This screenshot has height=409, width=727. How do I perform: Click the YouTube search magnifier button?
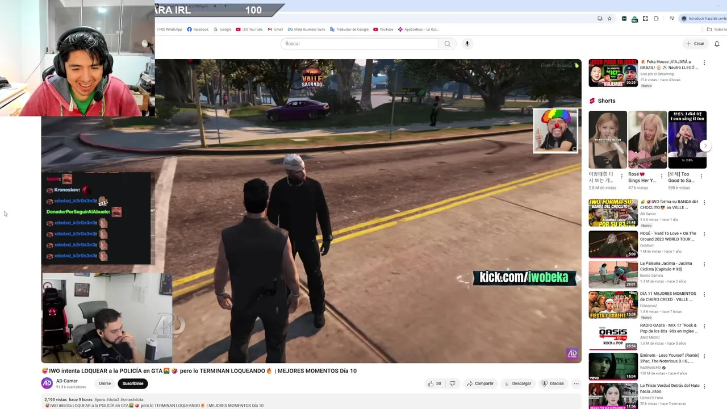447,44
